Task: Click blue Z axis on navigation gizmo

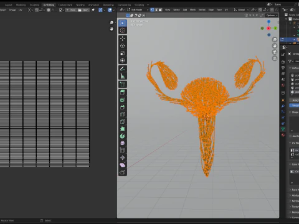Action: 268,22
